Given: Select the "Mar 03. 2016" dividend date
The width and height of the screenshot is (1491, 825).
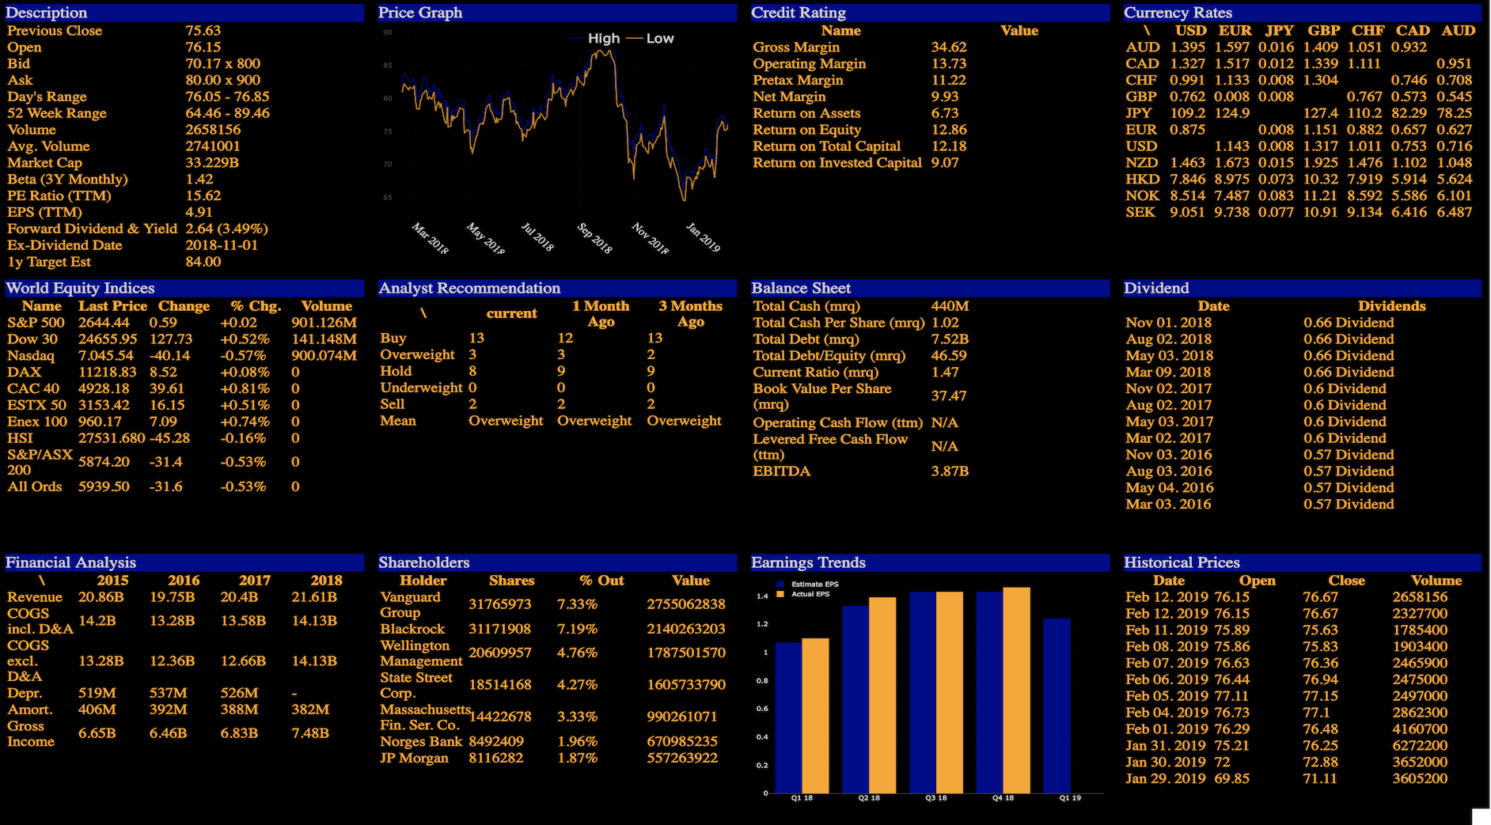Looking at the screenshot, I should 1168,505.
